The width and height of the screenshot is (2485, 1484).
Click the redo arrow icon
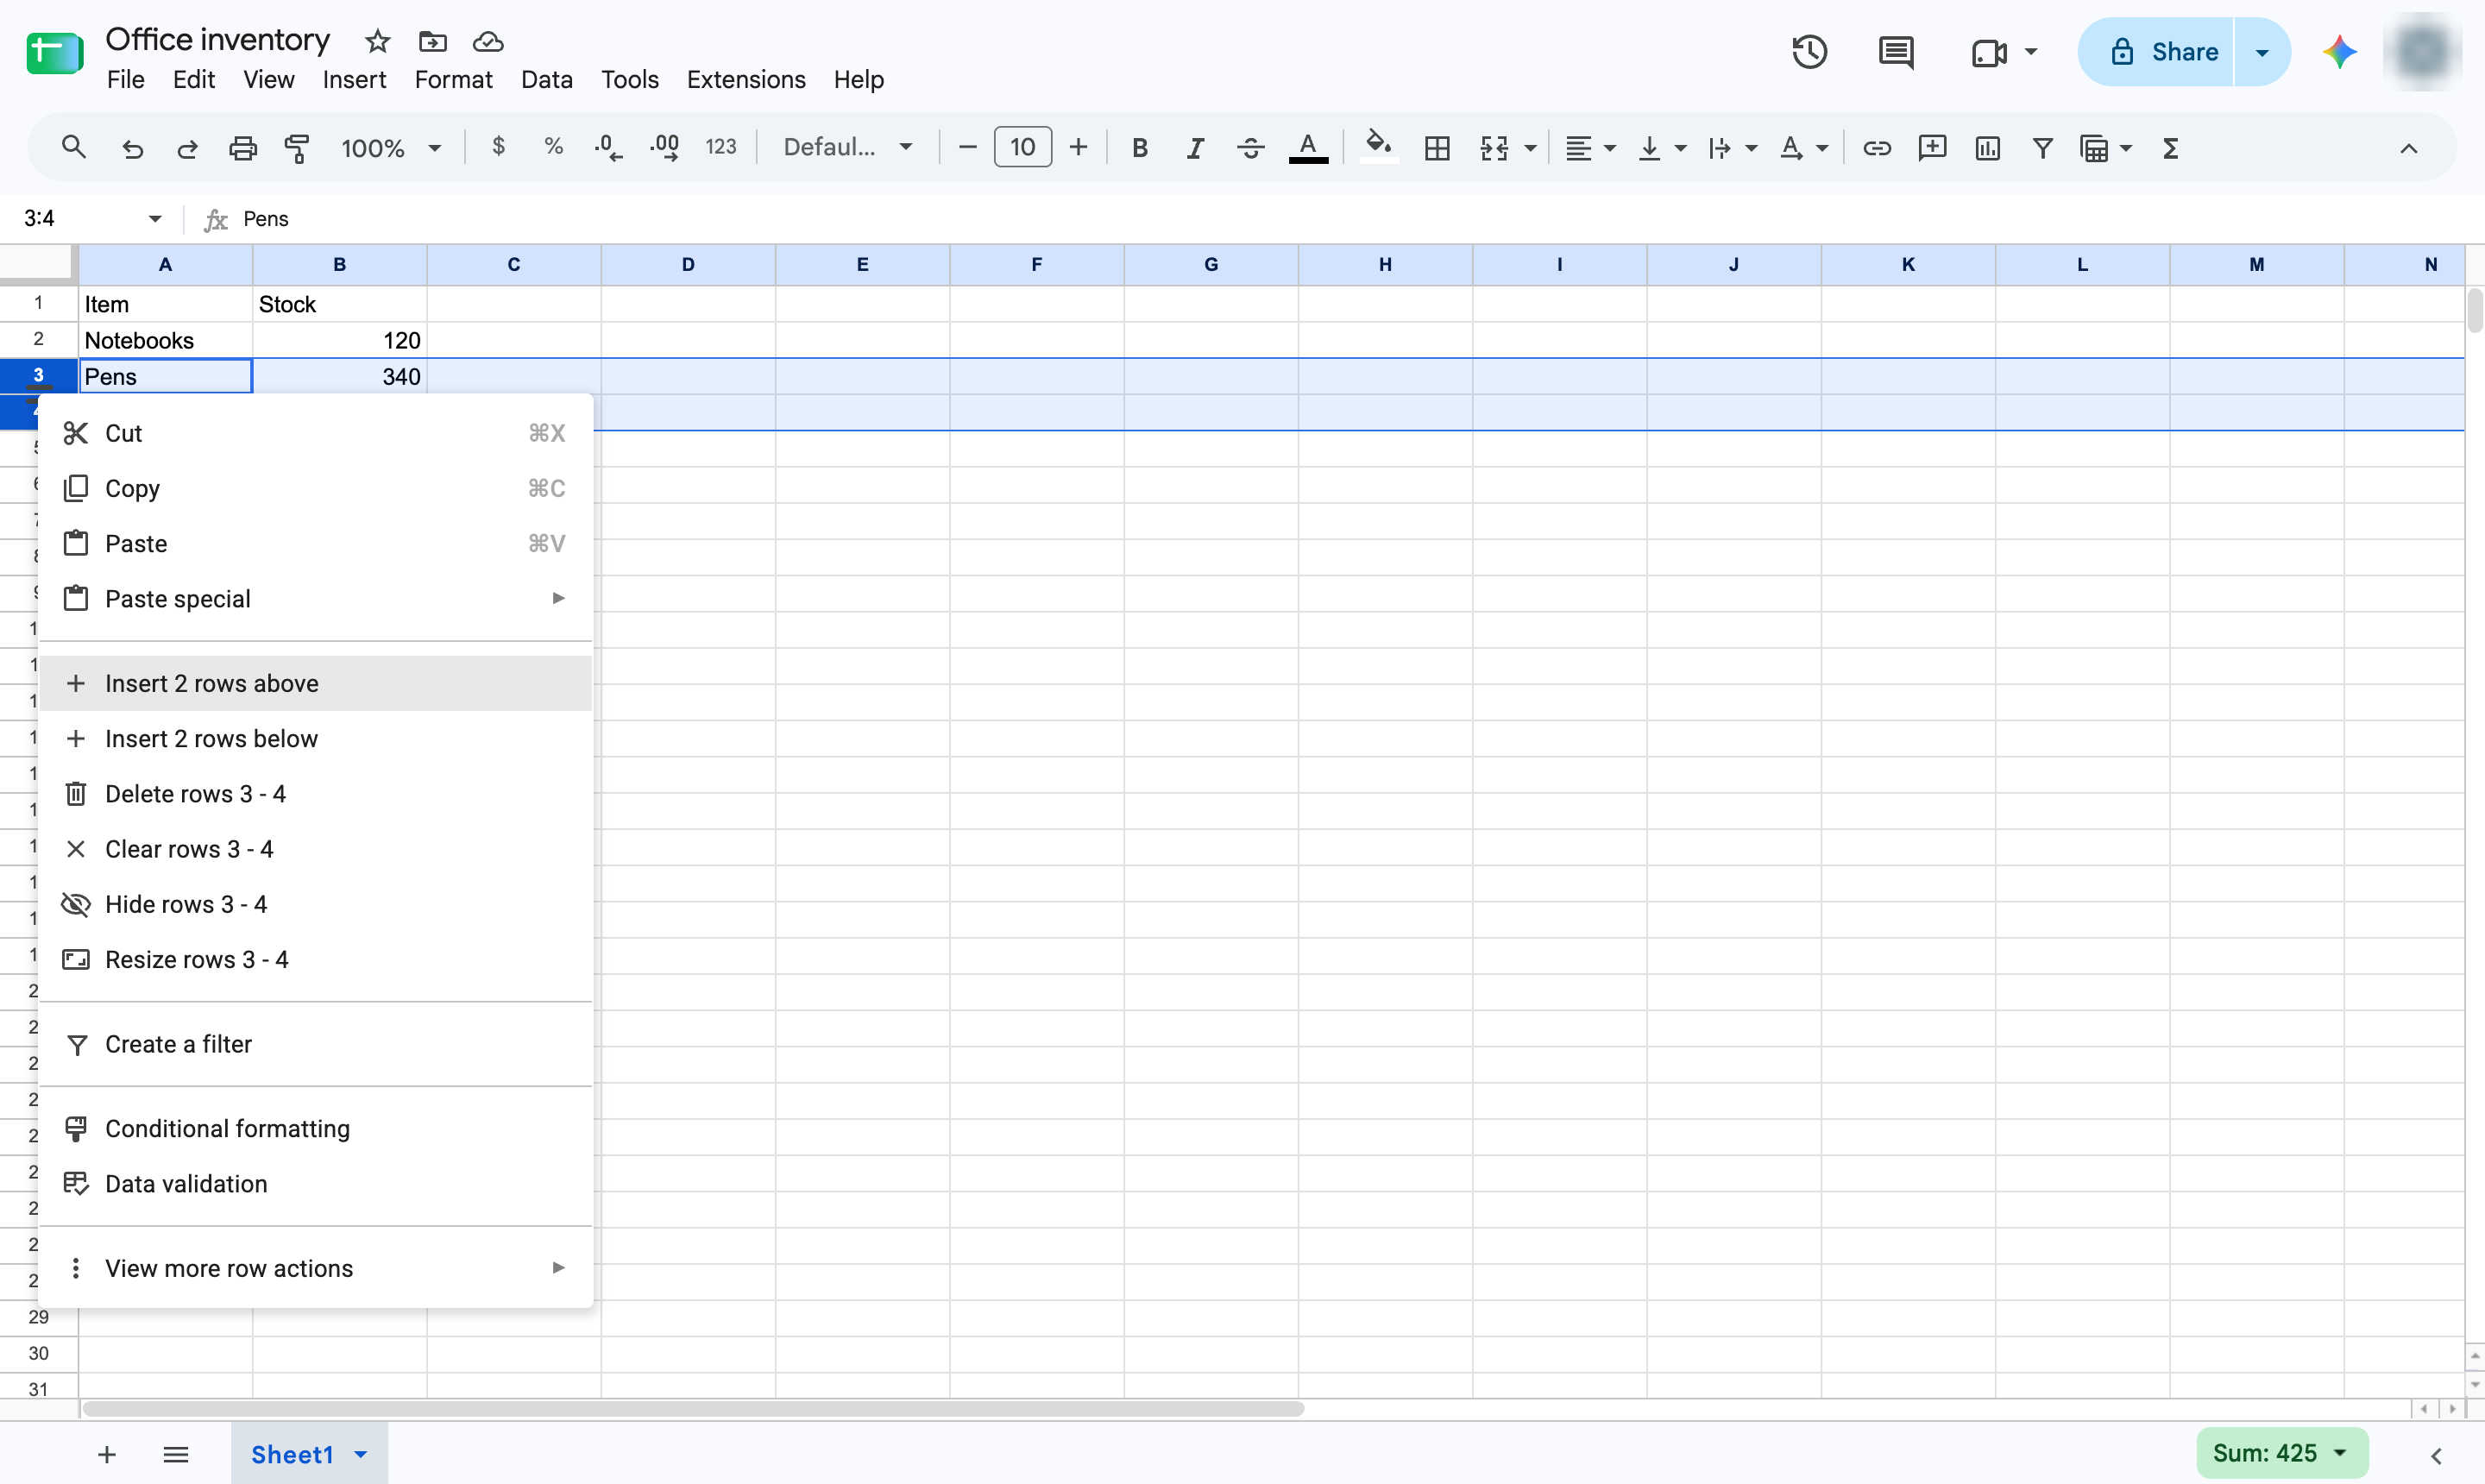(187, 148)
